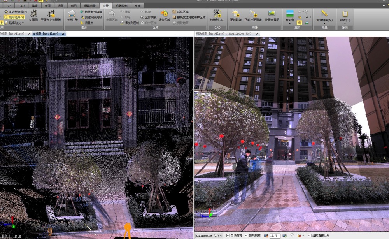Click the 排除 exclude button
389x239 pixels.
[x=125, y=17]
